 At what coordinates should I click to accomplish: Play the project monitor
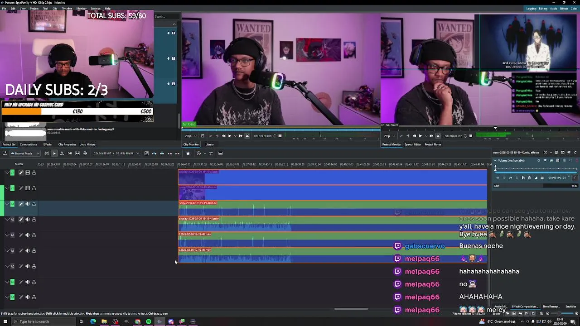point(420,136)
